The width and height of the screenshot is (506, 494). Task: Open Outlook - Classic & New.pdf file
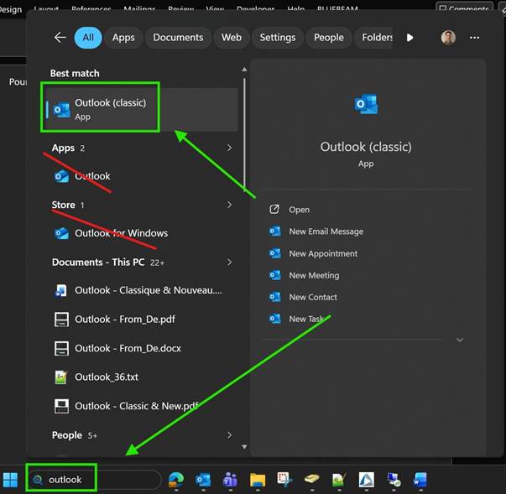[126, 406]
